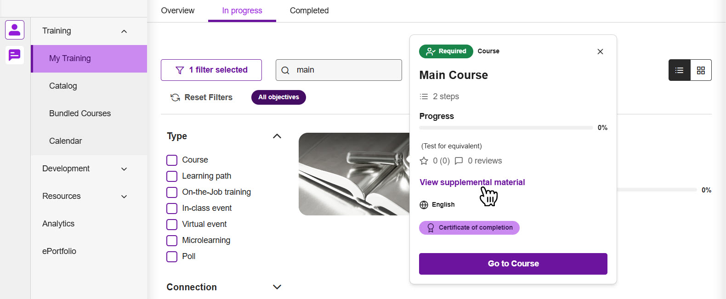Switch to list view layout
Viewport: 726px width, 299px height.
pos(679,70)
